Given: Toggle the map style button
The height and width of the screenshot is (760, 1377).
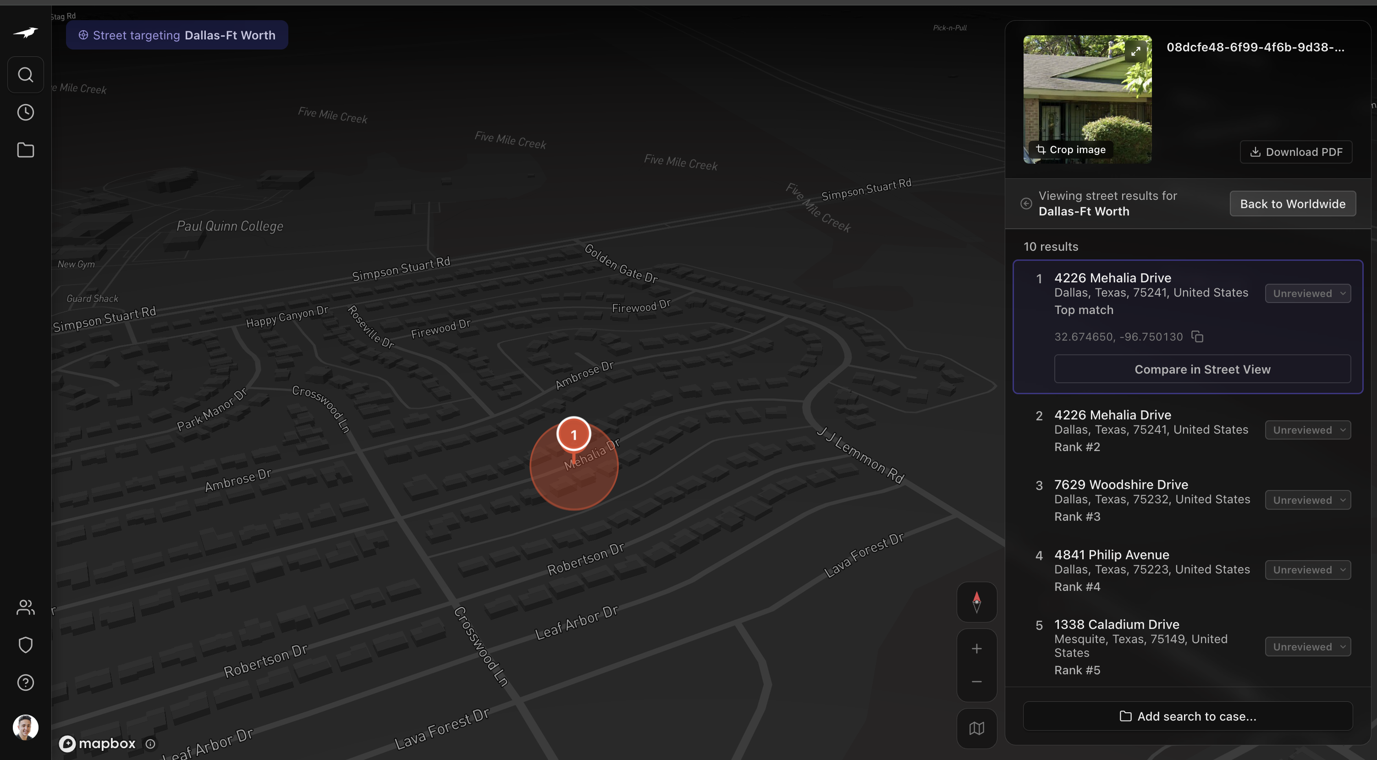Looking at the screenshot, I should point(976,728).
